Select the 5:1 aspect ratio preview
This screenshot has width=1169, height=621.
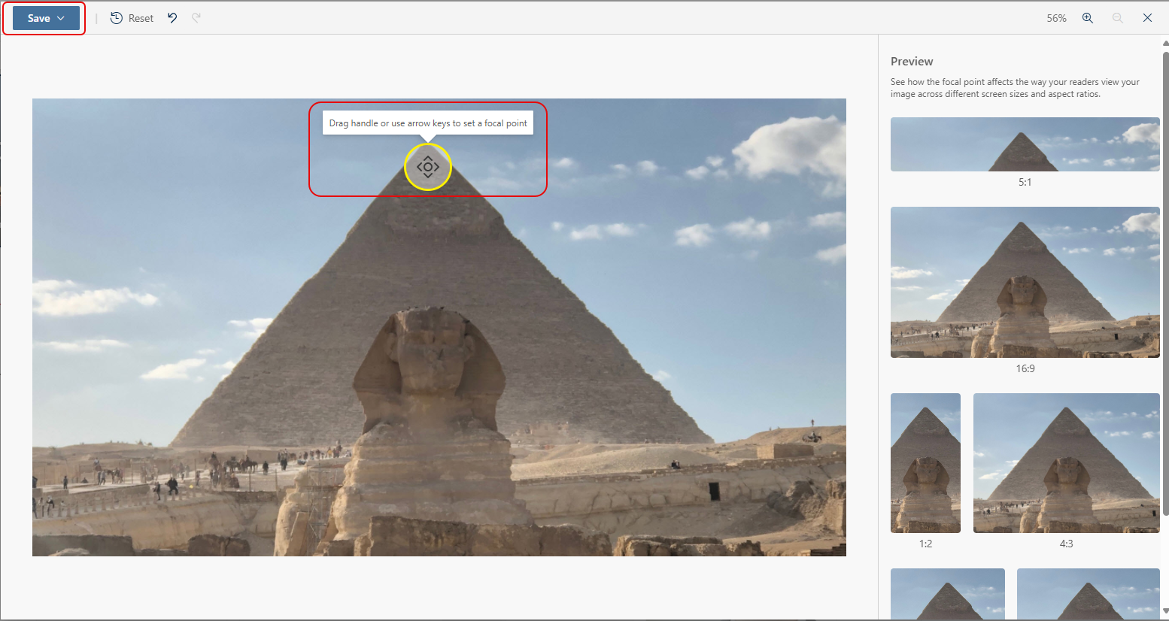1024,144
